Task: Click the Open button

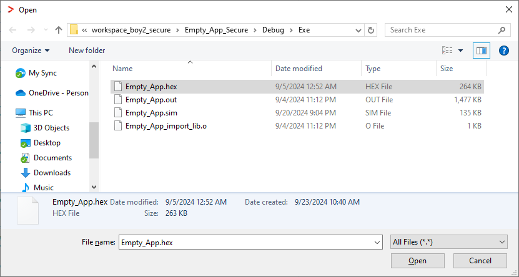Action: [x=417, y=261]
